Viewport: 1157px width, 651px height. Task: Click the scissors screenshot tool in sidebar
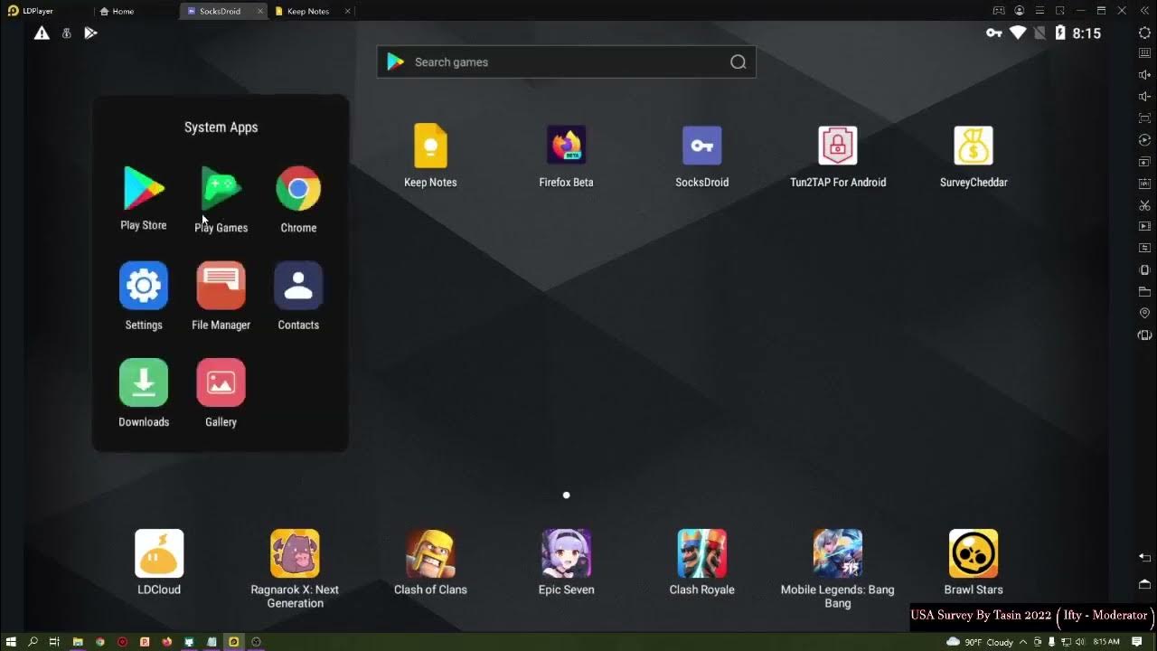pos(1144,205)
